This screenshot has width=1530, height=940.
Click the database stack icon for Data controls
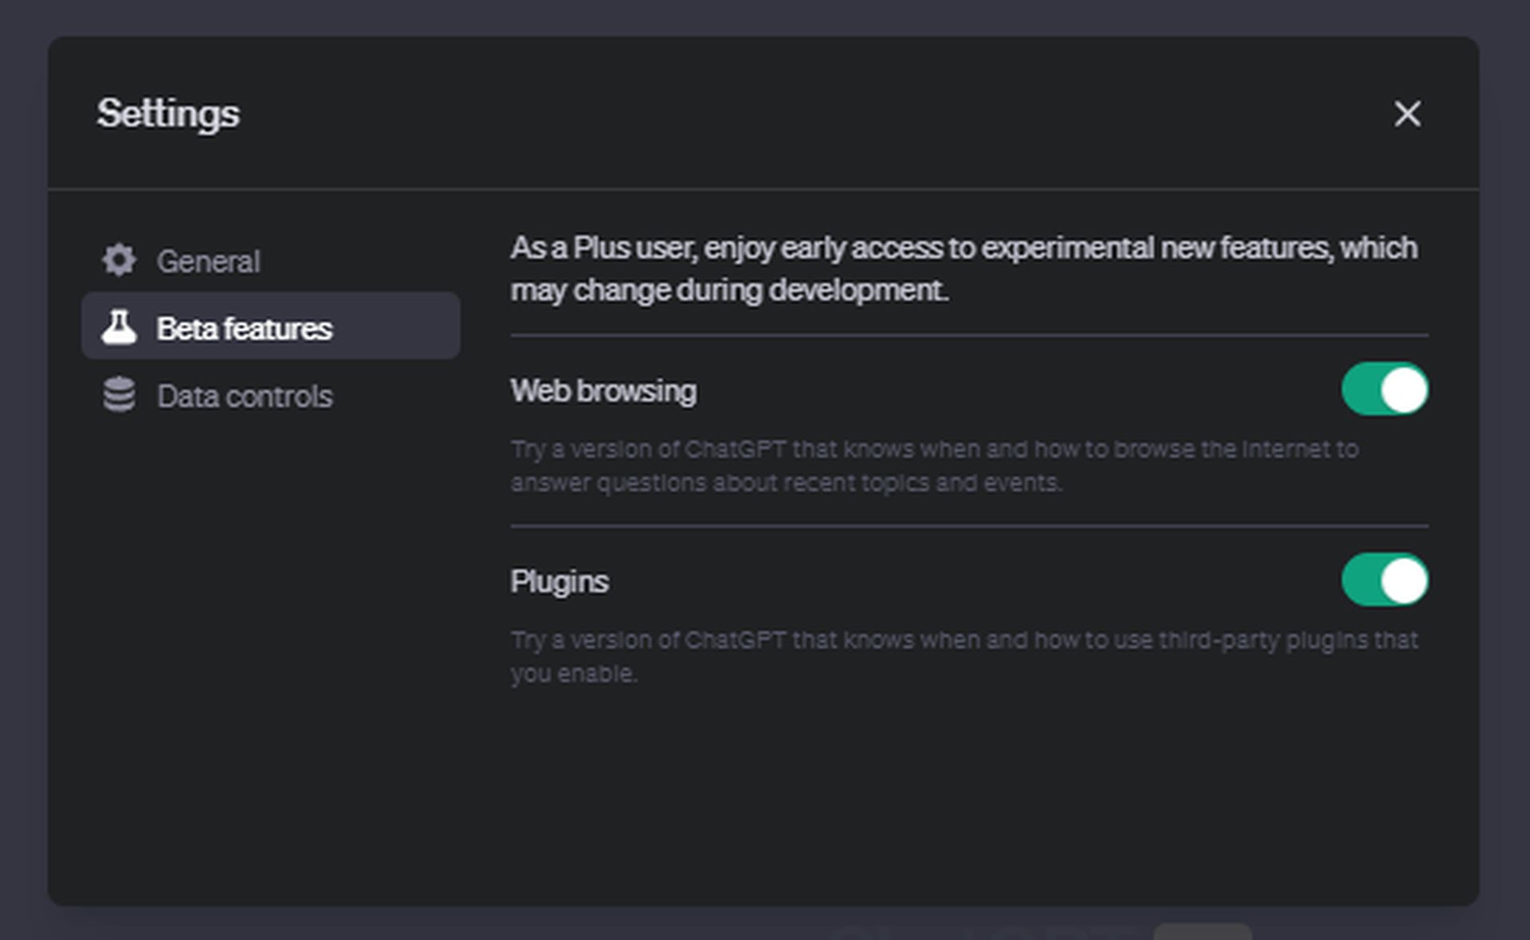click(x=119, y=395)
